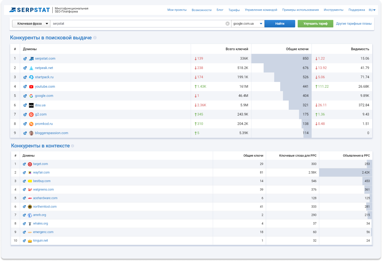Click the Google favicon in the domains list
The width and height of the screenshot is (382, 261).
(x=31, y=96)
